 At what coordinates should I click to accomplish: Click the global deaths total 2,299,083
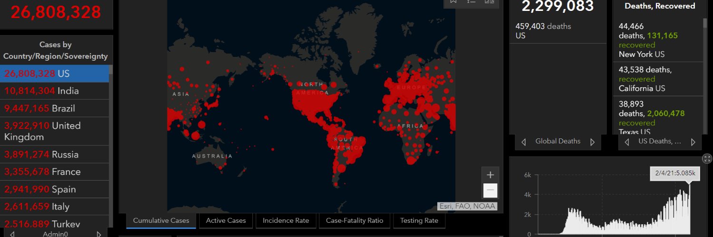pos(558,6)
